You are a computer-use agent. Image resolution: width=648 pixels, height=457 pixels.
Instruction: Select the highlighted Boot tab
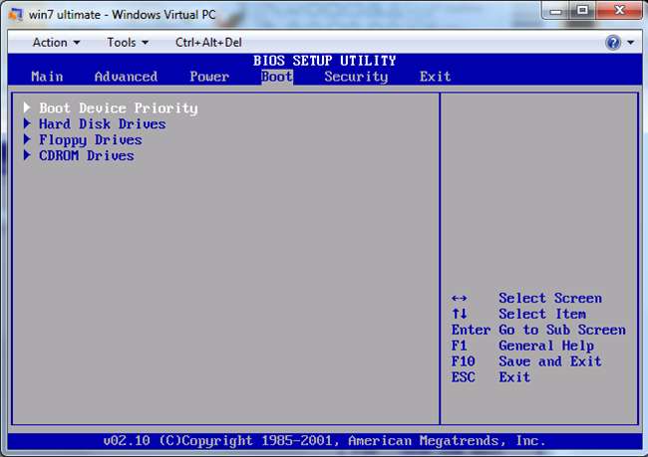tap(277, 77)
